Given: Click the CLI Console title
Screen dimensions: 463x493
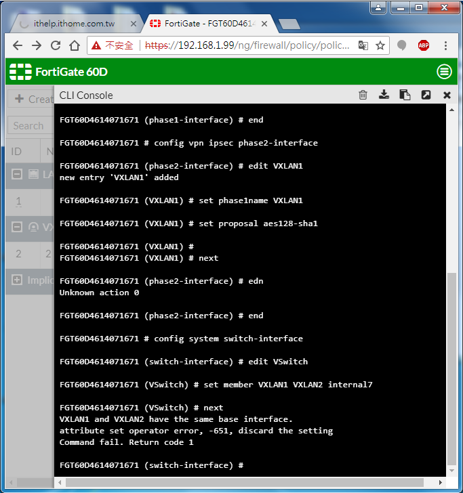Looking at the screenshot, I should tap(86, 95).
